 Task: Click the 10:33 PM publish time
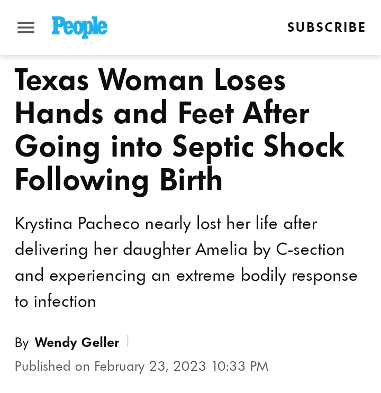coord(240,366)
